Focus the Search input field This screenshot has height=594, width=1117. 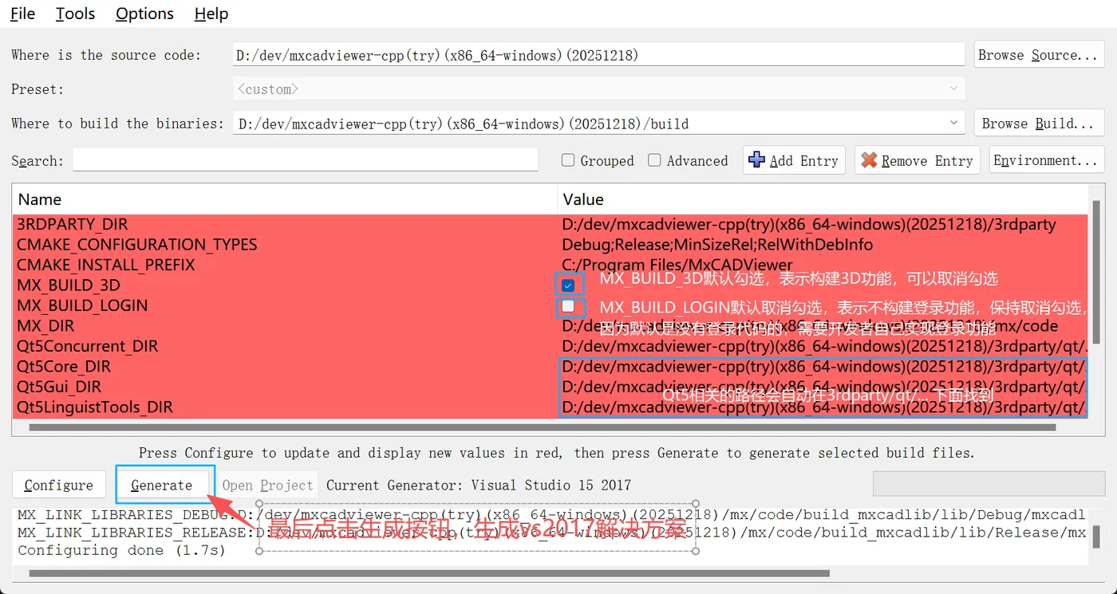pyautogui.click(x=306, y=160)
